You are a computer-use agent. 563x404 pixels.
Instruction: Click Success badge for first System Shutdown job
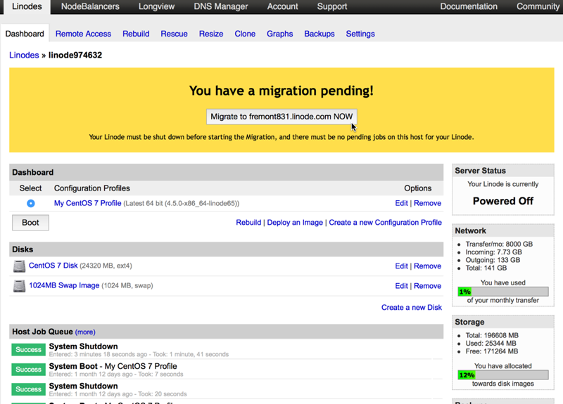click(x=28, y=349)
